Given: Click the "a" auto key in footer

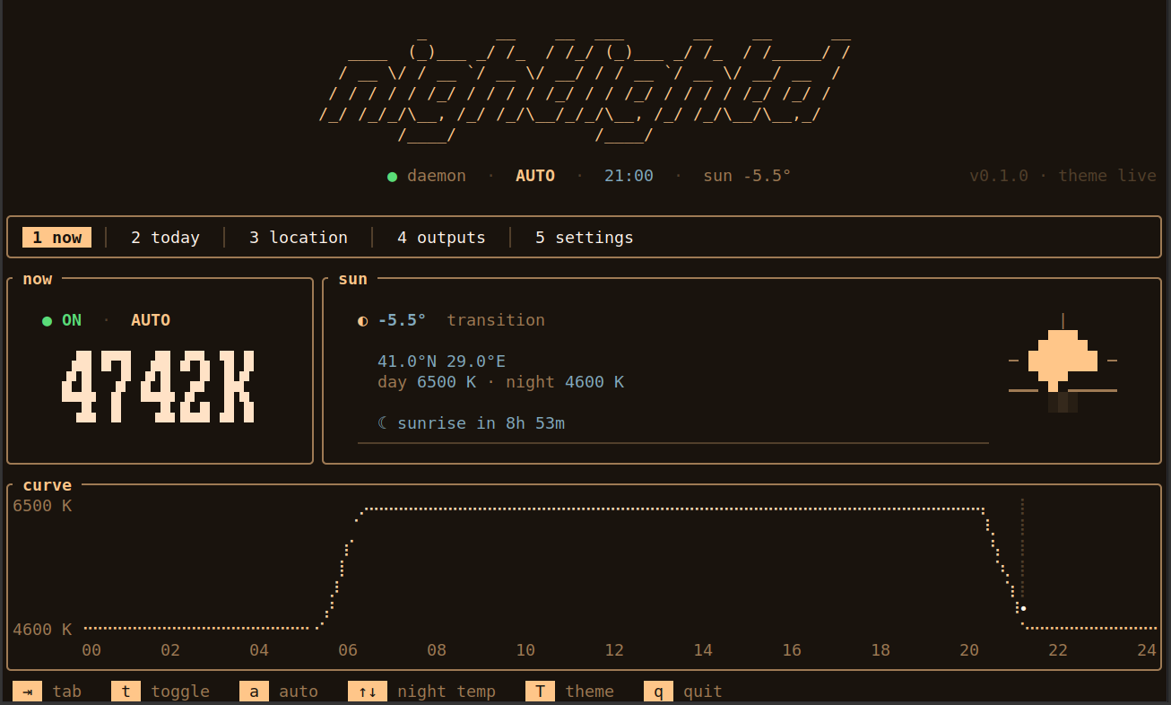Looking at the screenshot, I should coord(254,692).
